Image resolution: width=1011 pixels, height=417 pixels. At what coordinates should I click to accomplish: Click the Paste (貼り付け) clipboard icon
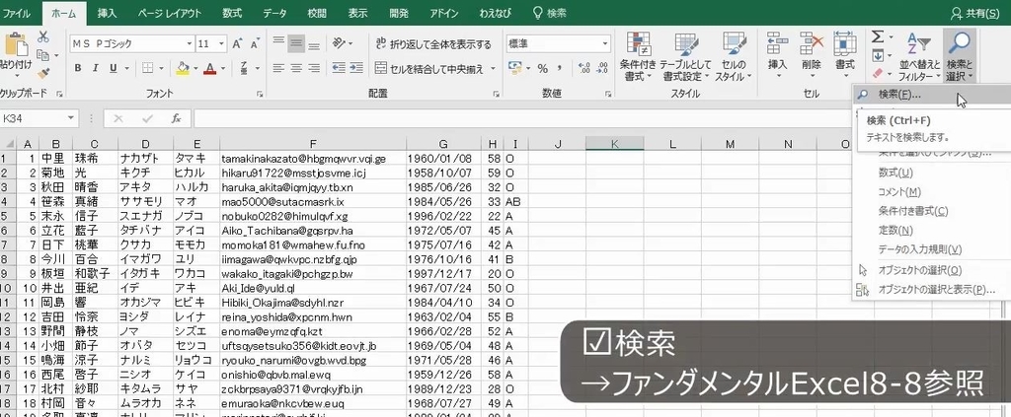click(16, 43)
